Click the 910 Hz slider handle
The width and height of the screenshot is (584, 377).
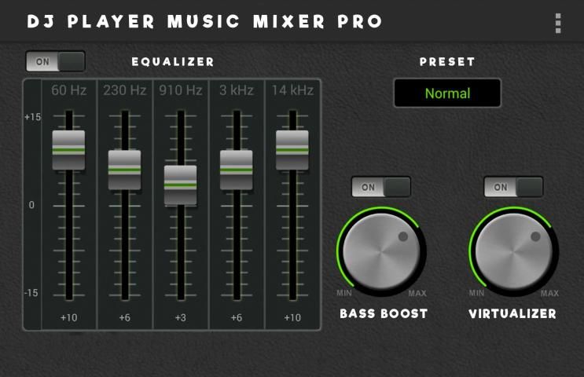point(180,185)
